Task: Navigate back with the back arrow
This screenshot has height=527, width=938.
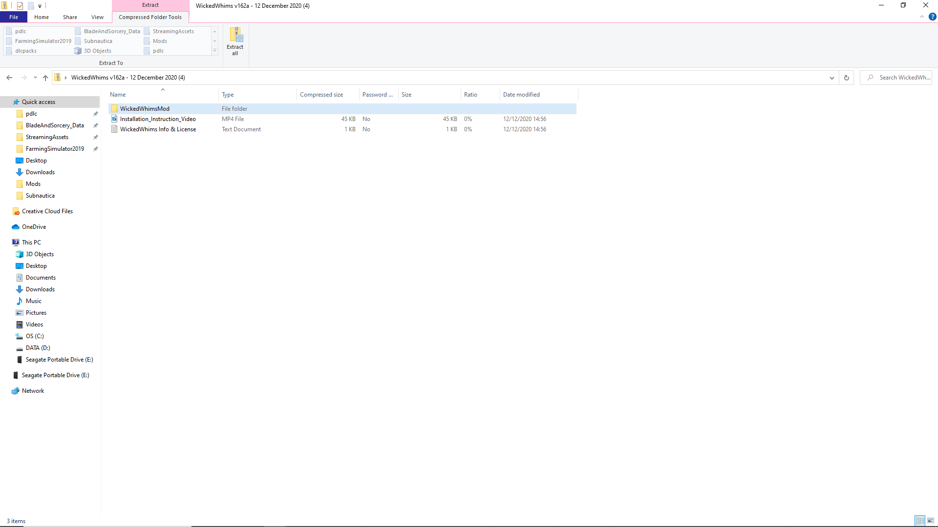Action: [9, 78]
